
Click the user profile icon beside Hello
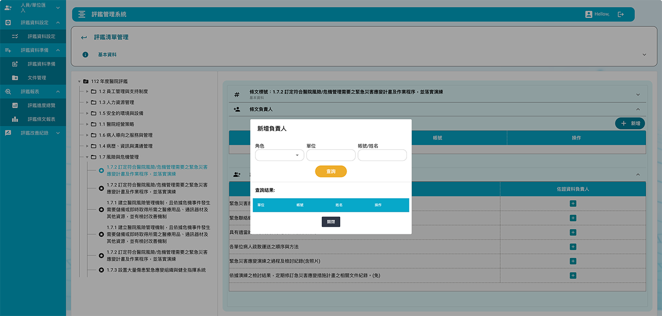[588, 14]
